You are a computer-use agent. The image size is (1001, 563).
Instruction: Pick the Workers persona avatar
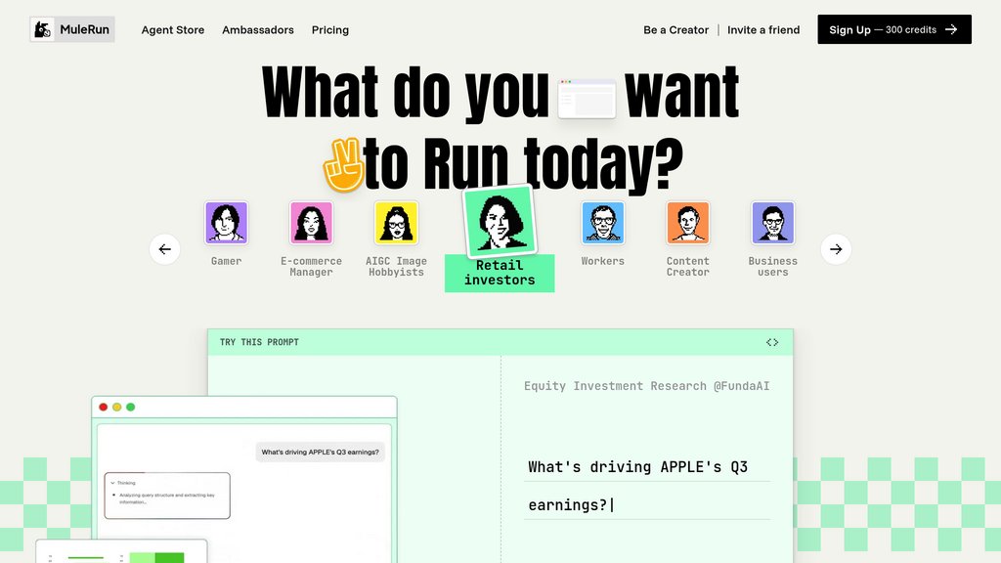602,223
